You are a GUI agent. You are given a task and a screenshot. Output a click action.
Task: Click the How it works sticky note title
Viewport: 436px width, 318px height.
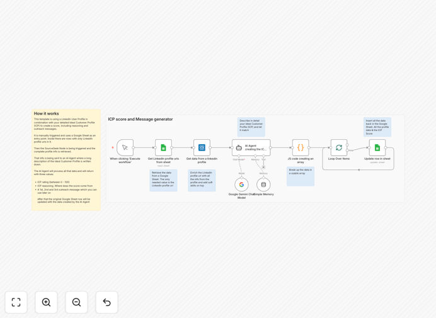pyautogui.click(x=46, y=113)
